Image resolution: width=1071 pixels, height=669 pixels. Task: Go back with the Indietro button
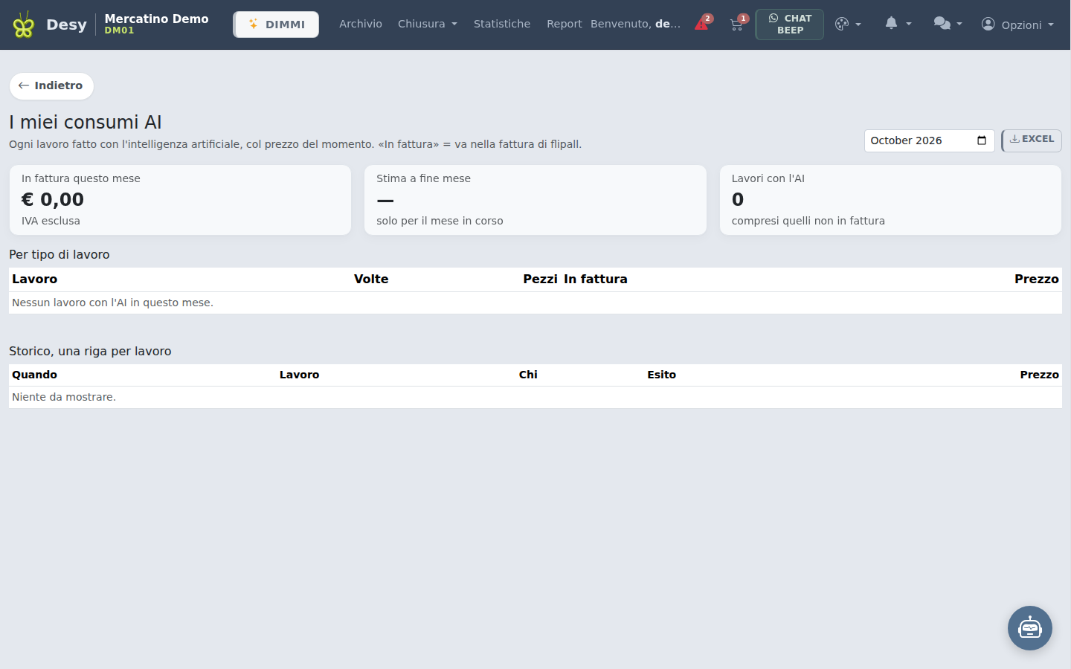pos(51,85)
